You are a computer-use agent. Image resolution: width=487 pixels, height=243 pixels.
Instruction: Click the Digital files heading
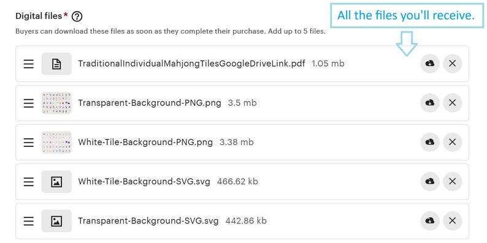(39, 16)
